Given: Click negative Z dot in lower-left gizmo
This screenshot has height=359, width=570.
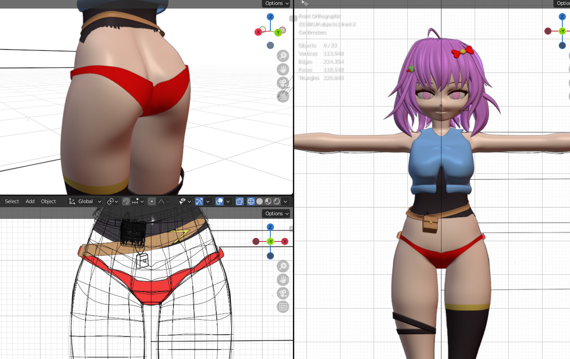Looking at the screenshot, I should [270, 256].
